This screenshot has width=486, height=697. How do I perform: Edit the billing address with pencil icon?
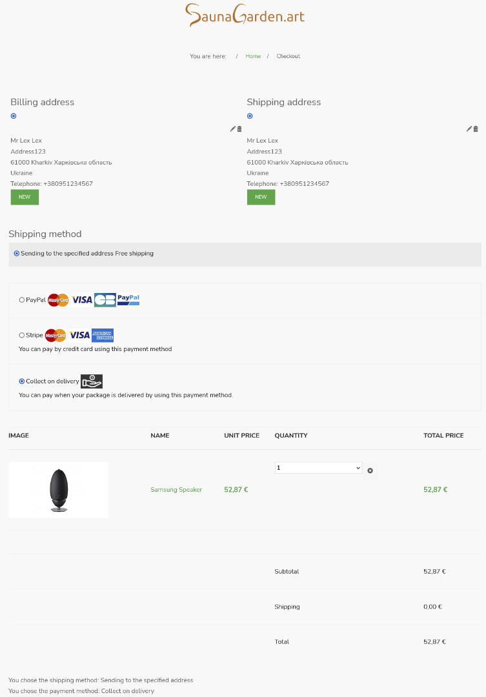point(232,129)
